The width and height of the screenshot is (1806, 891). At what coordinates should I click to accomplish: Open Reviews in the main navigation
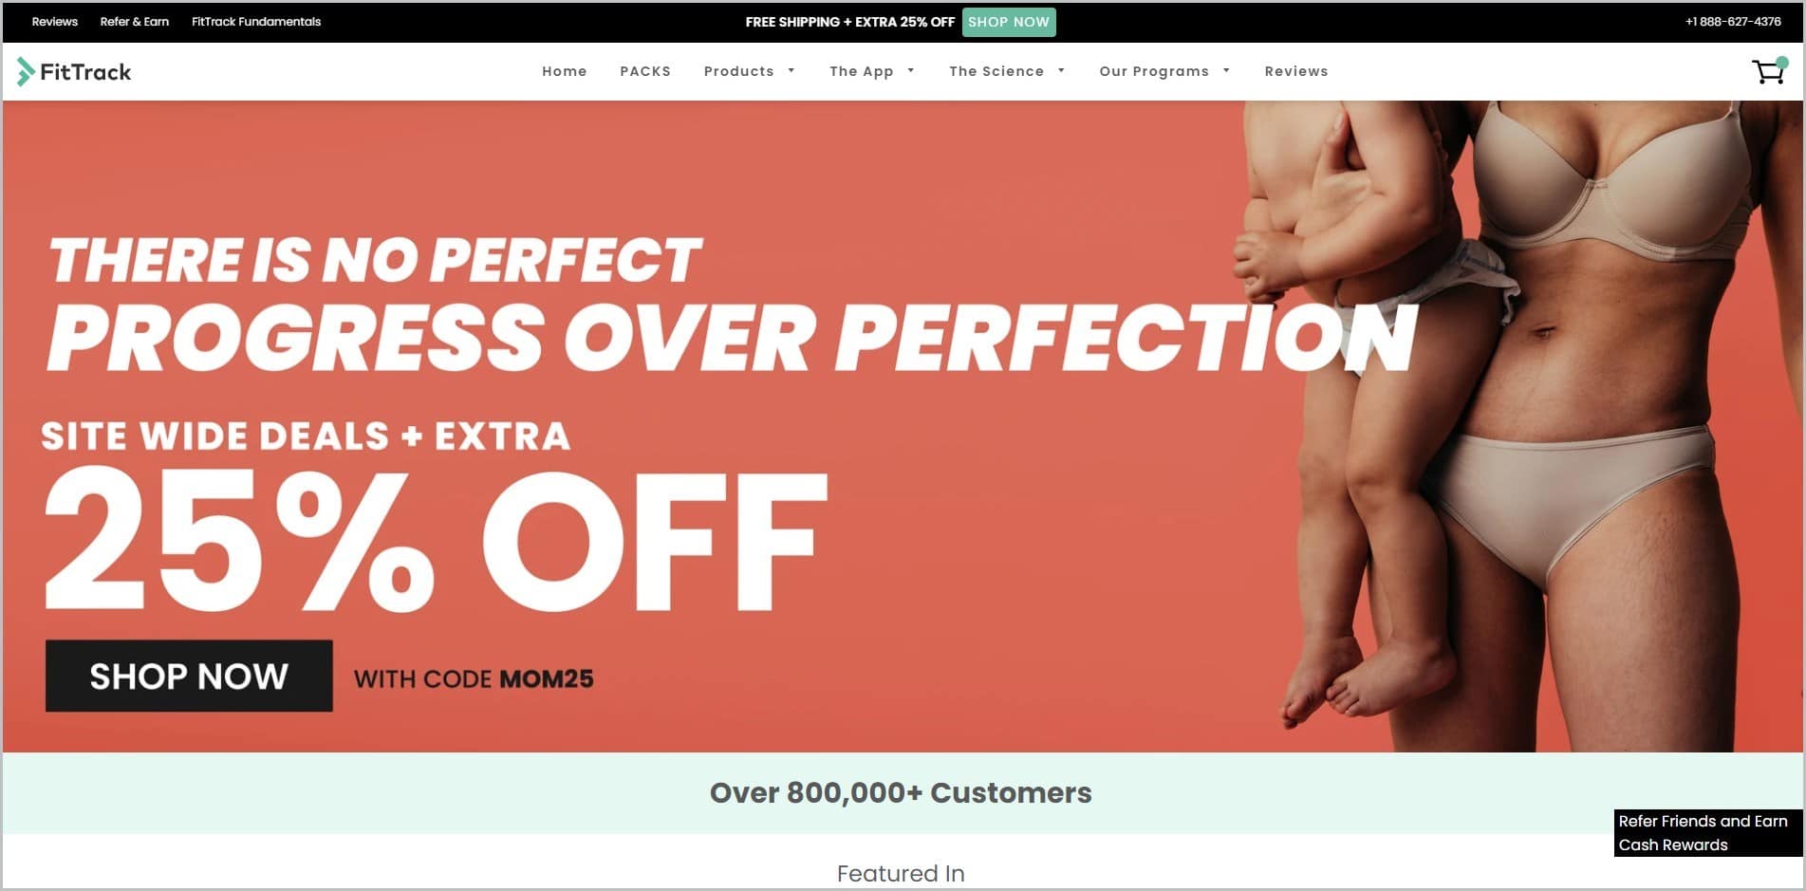[x=1296, y=71]
